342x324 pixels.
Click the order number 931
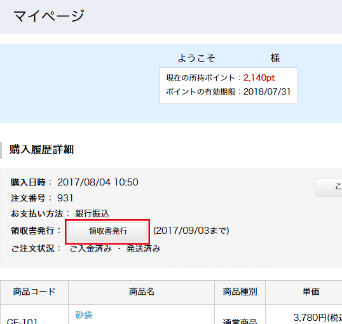[x=65, y=198]
